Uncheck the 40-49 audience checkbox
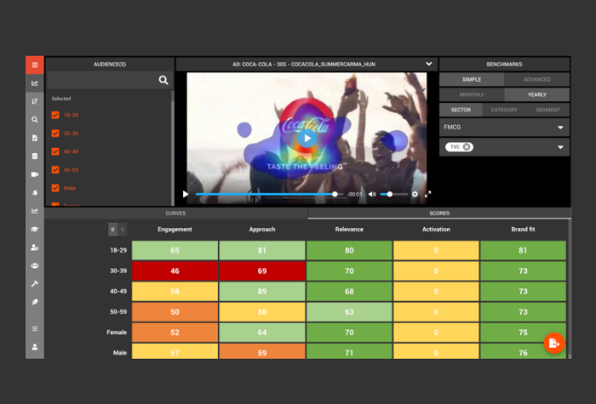 tap(55, 151)
